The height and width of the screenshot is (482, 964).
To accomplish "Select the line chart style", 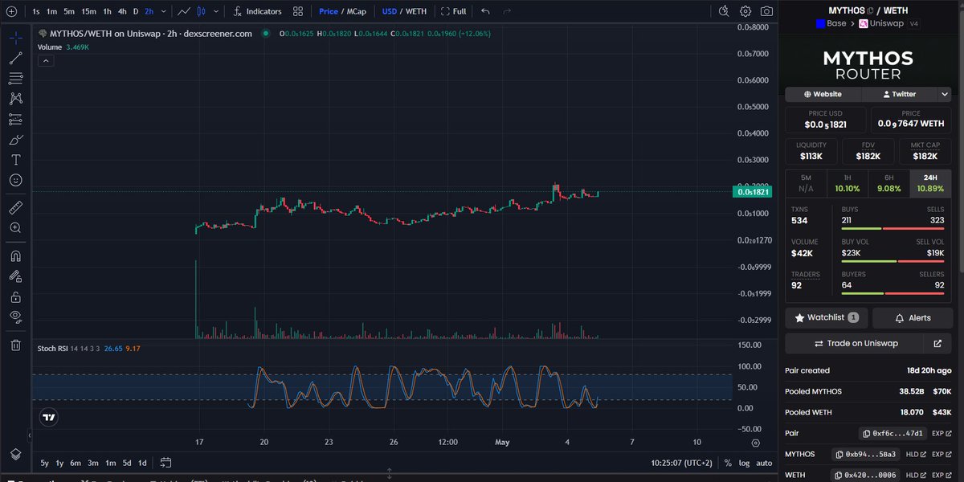I will click(184, 11).
